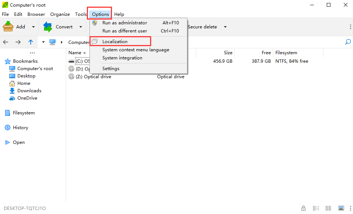This screenshot has width=353, height=214.
Task: Click the Convert arrows icon
Action: (x=48, y=27)
